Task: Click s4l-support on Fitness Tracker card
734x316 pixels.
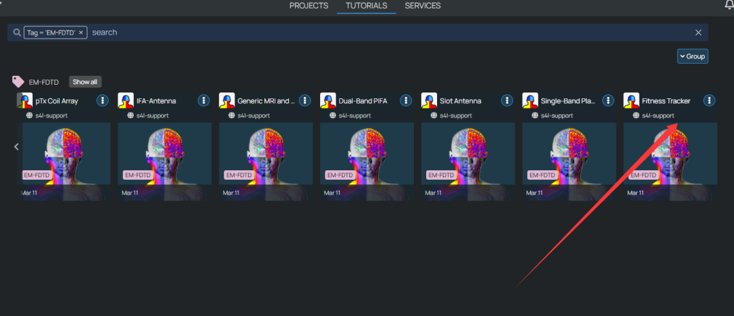Action: [x=658, y=115]
